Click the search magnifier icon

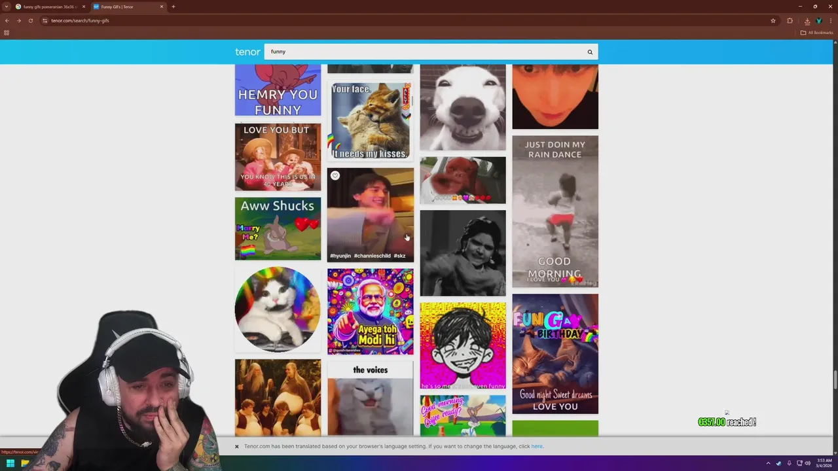coord(590,52)
